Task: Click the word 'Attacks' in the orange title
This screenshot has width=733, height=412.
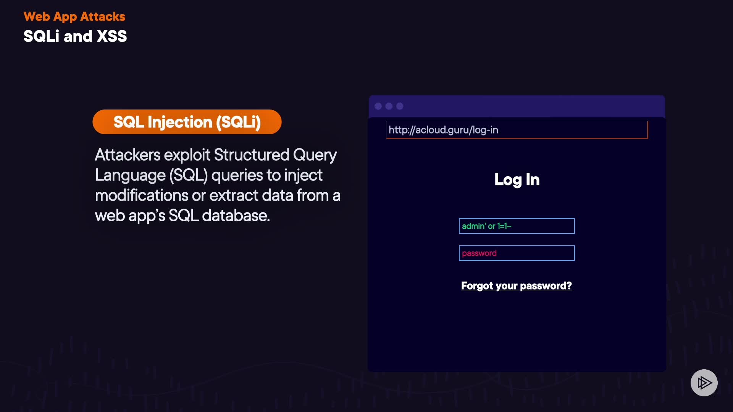Action: [102, 16]
